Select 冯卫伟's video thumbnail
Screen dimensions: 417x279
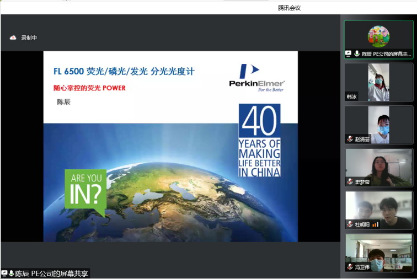pos(378,253)
